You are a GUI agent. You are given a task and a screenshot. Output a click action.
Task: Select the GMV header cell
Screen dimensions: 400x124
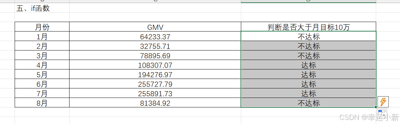[155, 27]
